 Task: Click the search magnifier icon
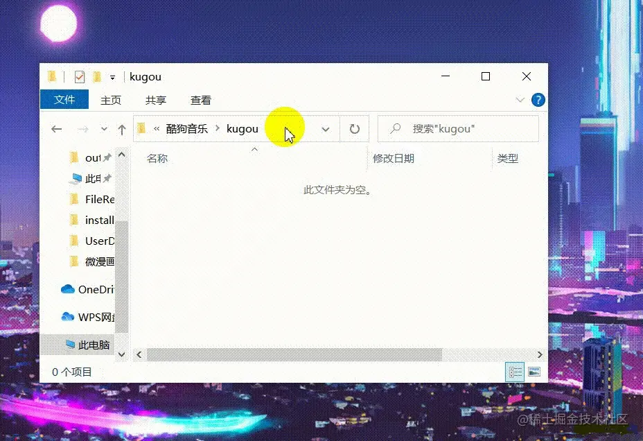(x=396, y=129)
